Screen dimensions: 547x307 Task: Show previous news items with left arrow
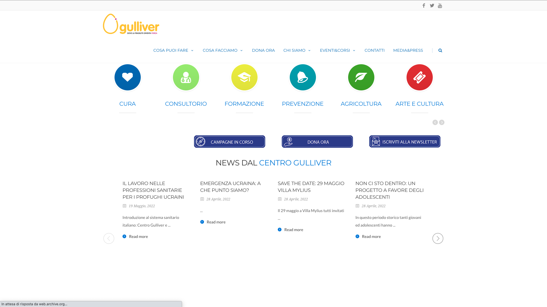coord(109,238)
